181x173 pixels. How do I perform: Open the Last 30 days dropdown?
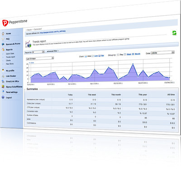(x=40, y=58)
